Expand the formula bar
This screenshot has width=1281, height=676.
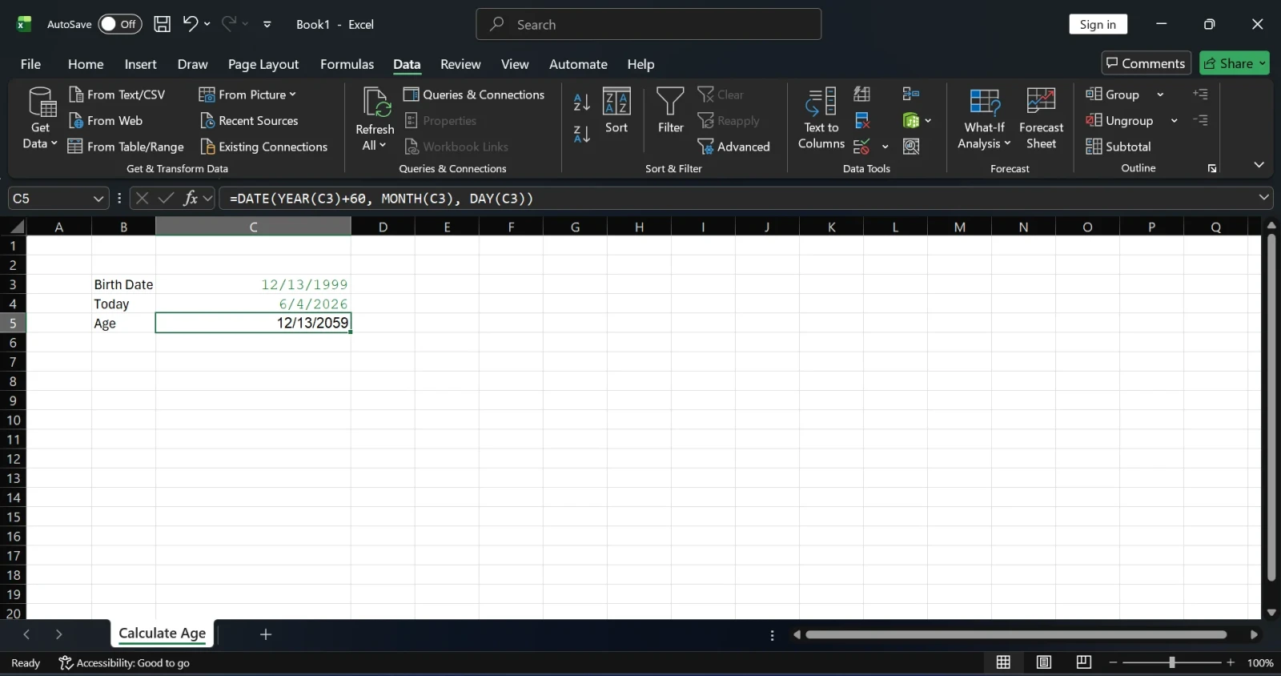click(x=1264, y=197)
